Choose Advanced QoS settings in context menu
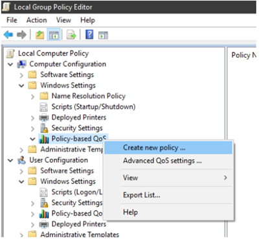261x245 pixels. (x=168, y=161)
